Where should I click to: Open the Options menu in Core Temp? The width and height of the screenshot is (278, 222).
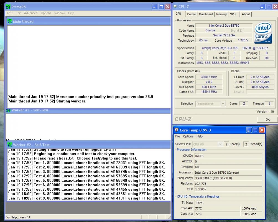(188, 136)
